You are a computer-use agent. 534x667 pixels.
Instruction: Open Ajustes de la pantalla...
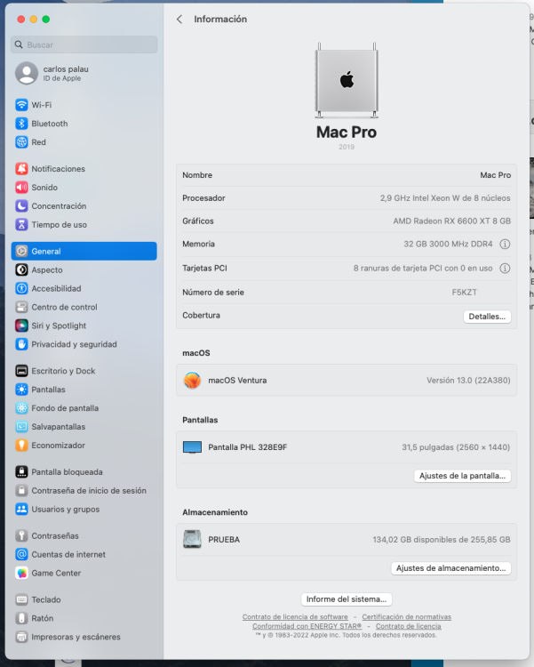pyautogui.click(x=462, y=476)
